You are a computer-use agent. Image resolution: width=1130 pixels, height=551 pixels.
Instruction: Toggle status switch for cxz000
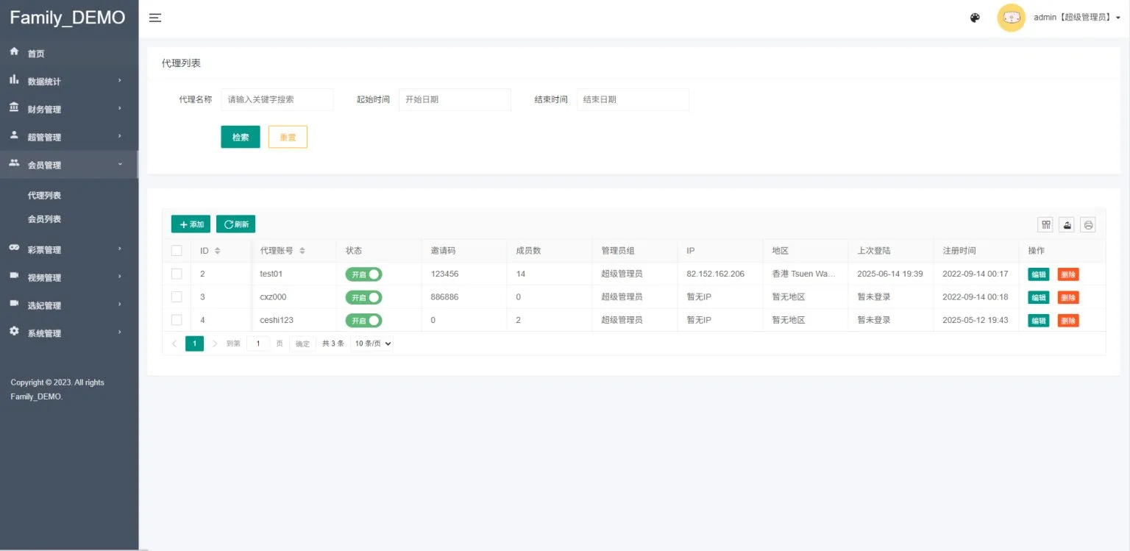363,298
